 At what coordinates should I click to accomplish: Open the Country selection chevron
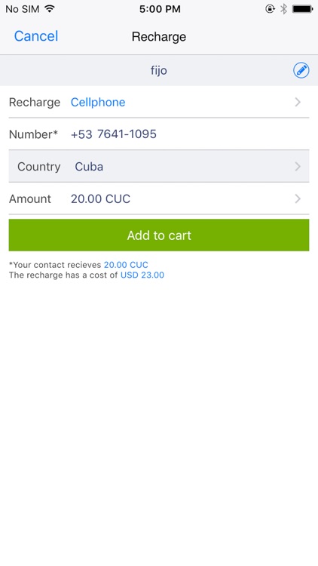pos(298,167)
